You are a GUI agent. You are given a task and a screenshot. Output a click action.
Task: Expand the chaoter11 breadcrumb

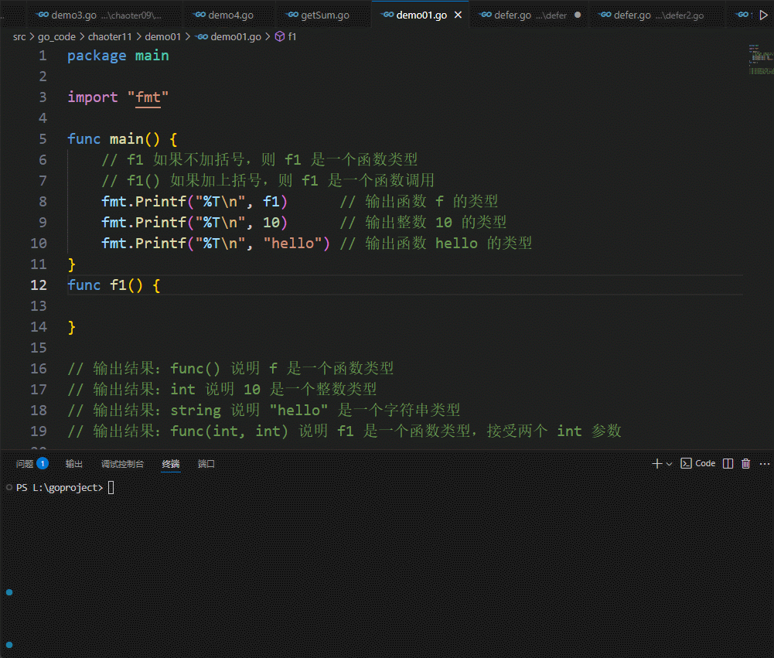pos(110,37)
